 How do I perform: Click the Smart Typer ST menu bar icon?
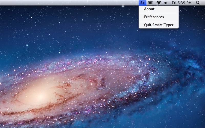point(142,3)
